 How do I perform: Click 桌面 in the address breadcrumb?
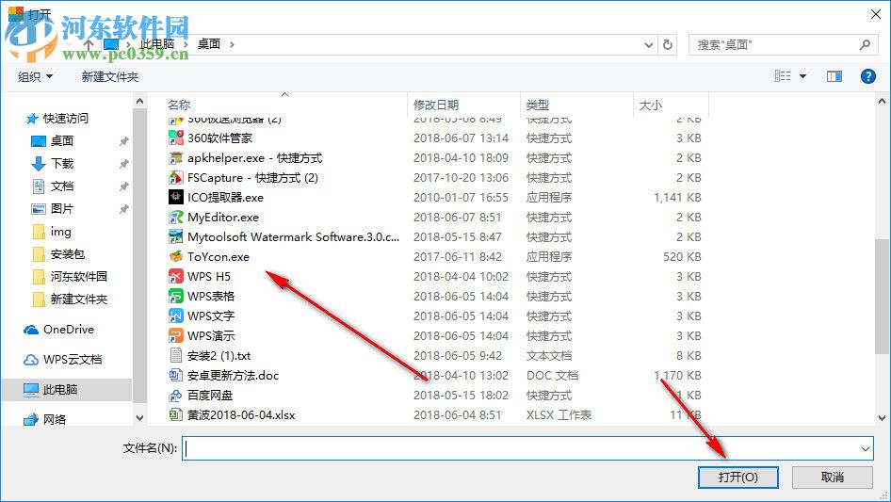pos(208,44)
